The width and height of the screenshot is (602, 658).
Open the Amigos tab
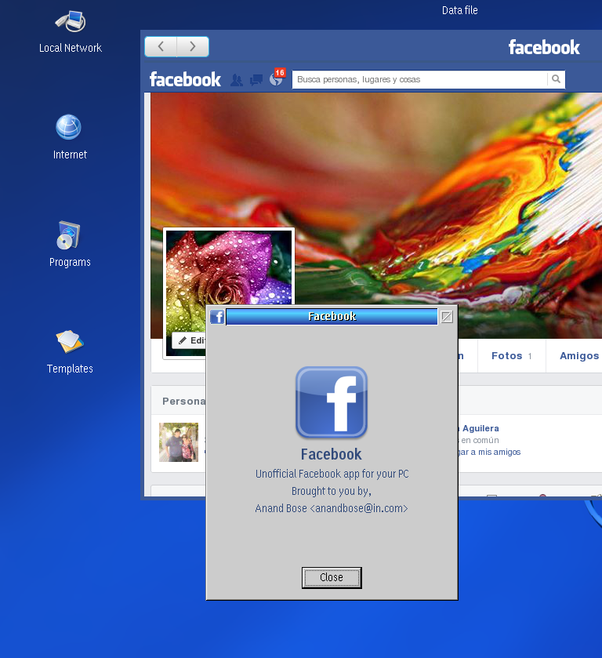[579, 356]
